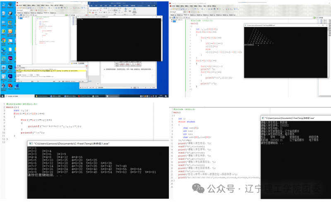
Task: Open the main symbol dropdown in the right C-Free window
Action: point(197,18)
